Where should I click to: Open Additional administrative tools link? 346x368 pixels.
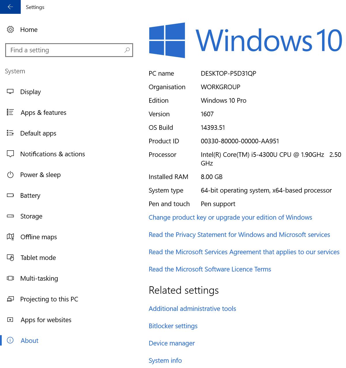[192, 309]
